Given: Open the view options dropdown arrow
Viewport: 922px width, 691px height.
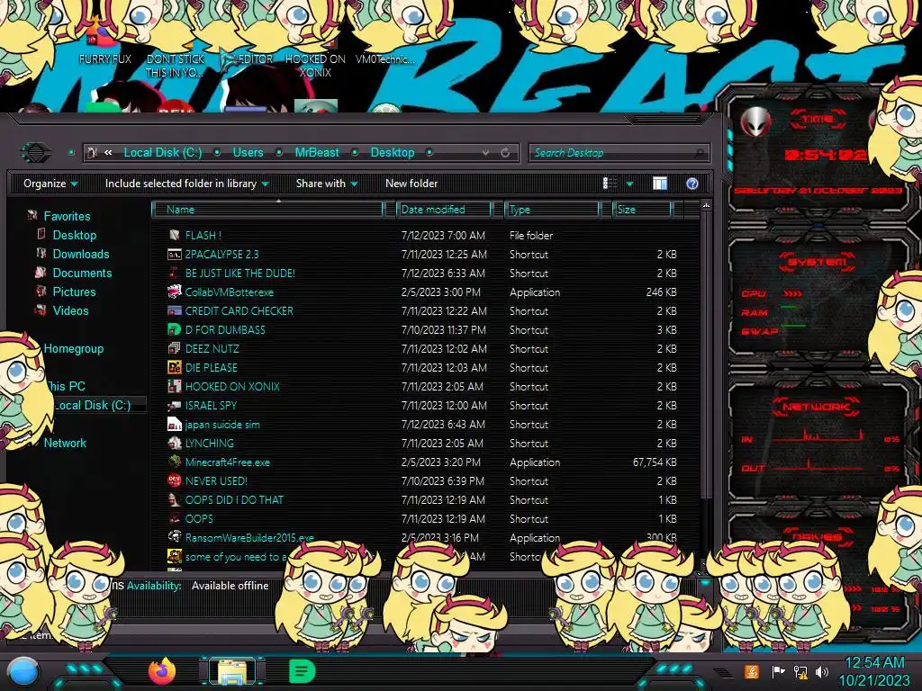Looking at the screenshot, I should [x=629, y=184].
